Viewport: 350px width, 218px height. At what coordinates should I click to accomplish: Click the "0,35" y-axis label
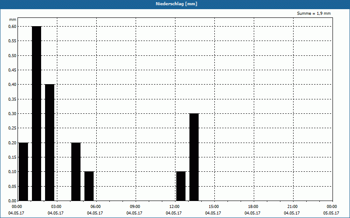coord(12,99)
